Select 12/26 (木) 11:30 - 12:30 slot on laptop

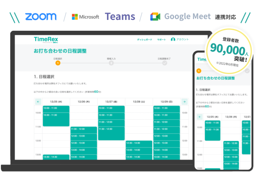(84, 130)
